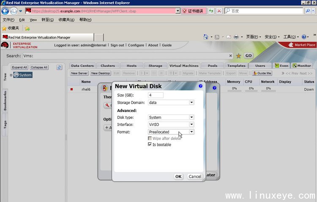Click the green refresh page icon
Image resolution: width=317 pixels, height=202 pixels.
pyautogui.click(x=211, y=11)
